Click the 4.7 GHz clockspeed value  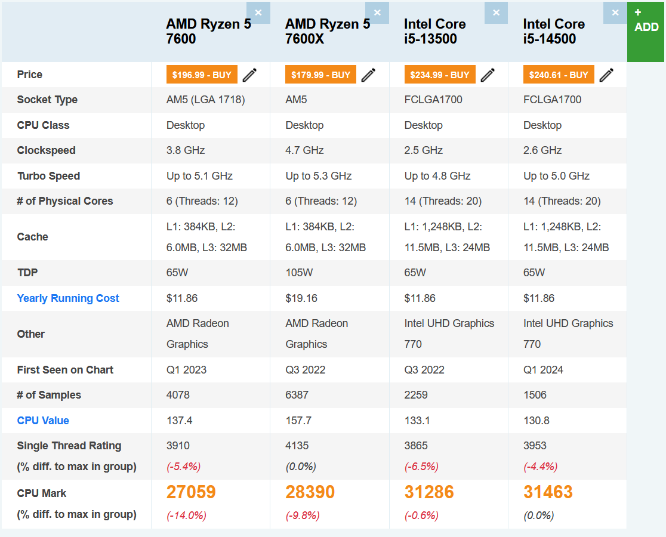304,150
